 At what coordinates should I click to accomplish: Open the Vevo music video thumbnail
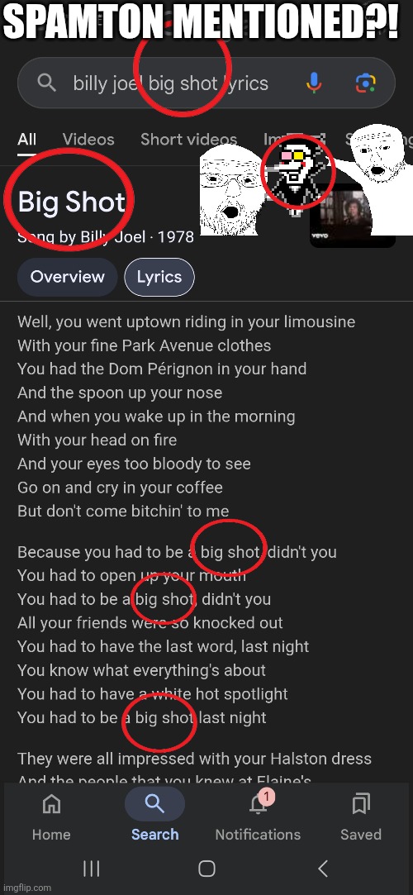point(352,215)
